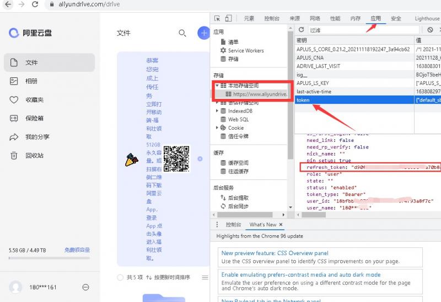Open the drawer three-dot menu in DevTools

(217, 225)
